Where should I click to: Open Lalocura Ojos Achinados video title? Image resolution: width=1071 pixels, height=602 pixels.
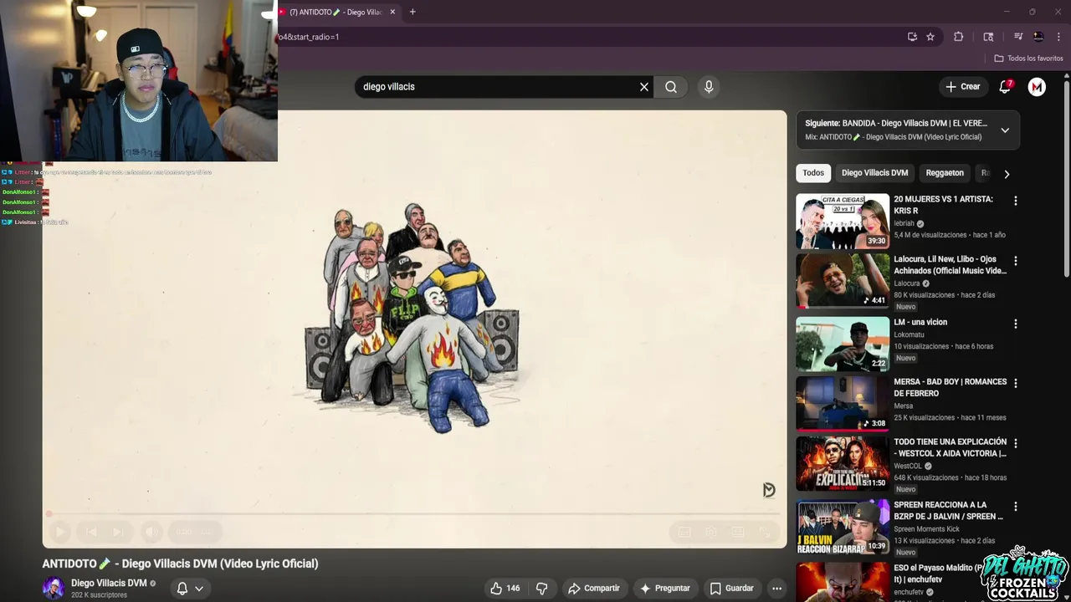950,265
